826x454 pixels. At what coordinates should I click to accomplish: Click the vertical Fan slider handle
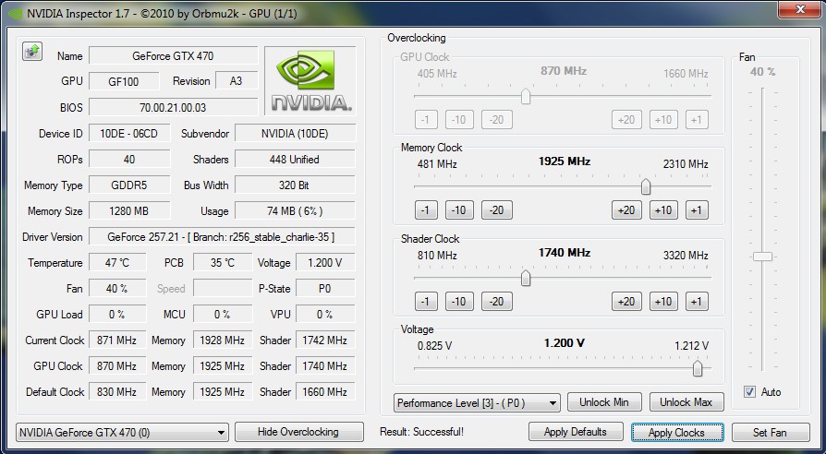click(x=762, y=257)
